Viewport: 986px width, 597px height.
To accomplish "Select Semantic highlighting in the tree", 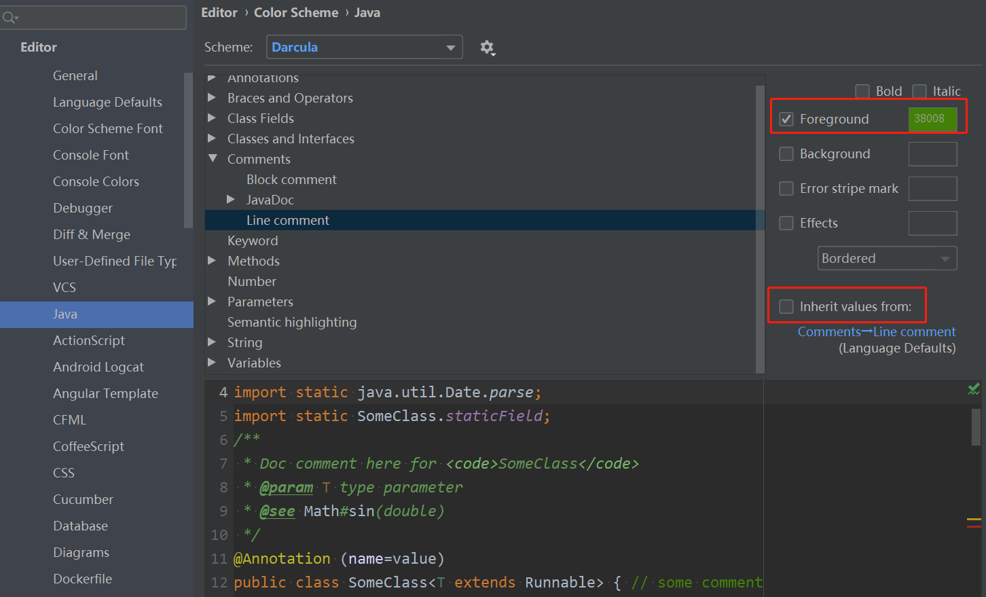I will point(292,322).
